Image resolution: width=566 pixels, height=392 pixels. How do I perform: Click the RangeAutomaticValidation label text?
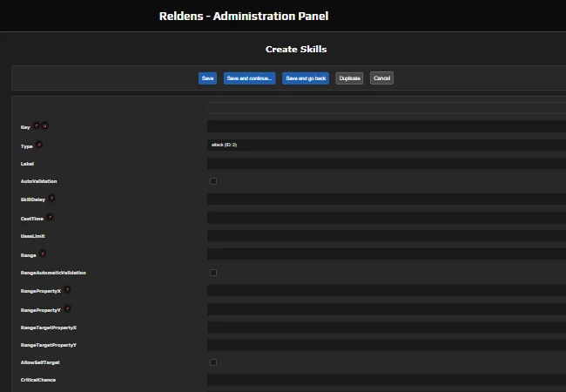[x=53, y=273]
